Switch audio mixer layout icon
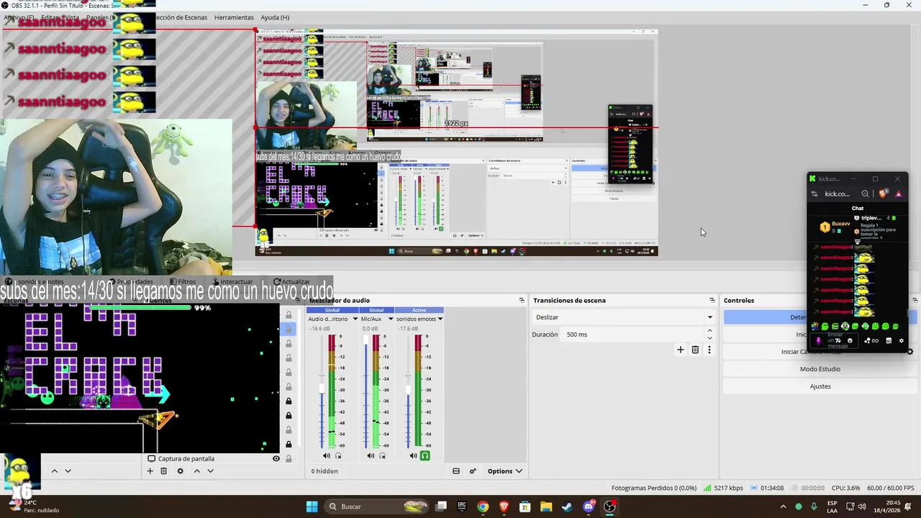921x518 pixels. click(456, 471)
